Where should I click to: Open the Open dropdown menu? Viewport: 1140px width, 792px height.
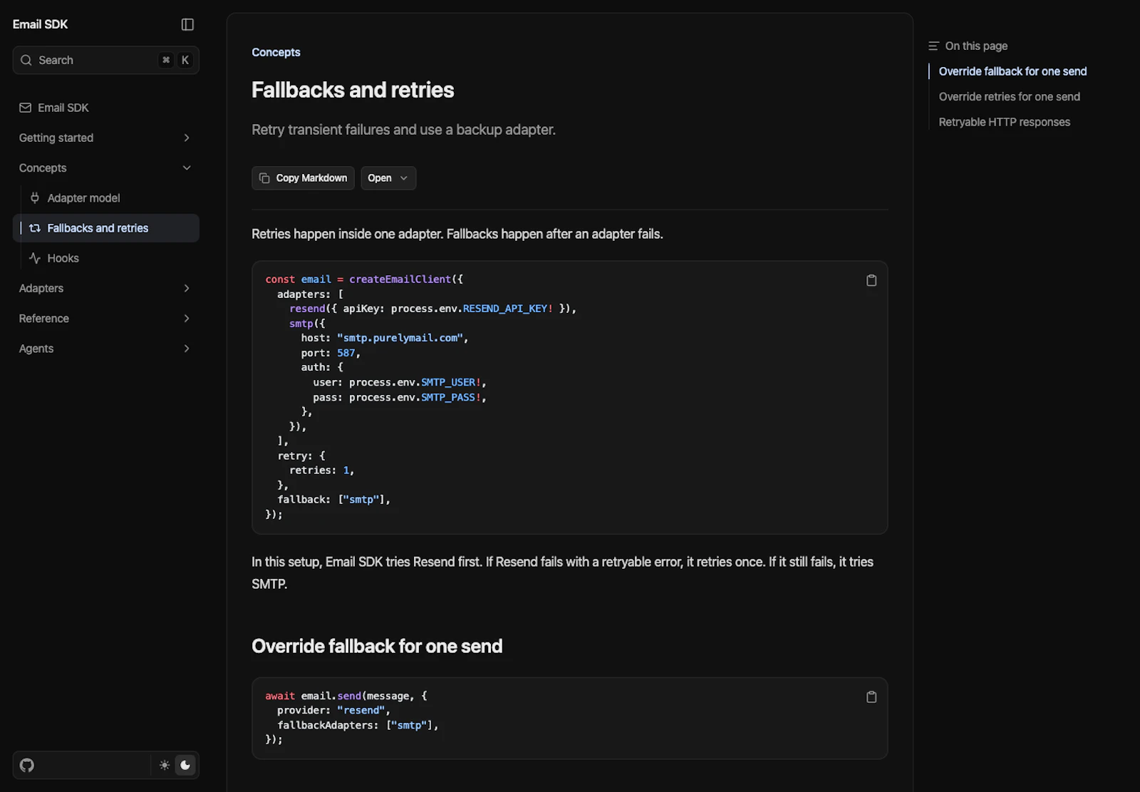click(388, 178)
